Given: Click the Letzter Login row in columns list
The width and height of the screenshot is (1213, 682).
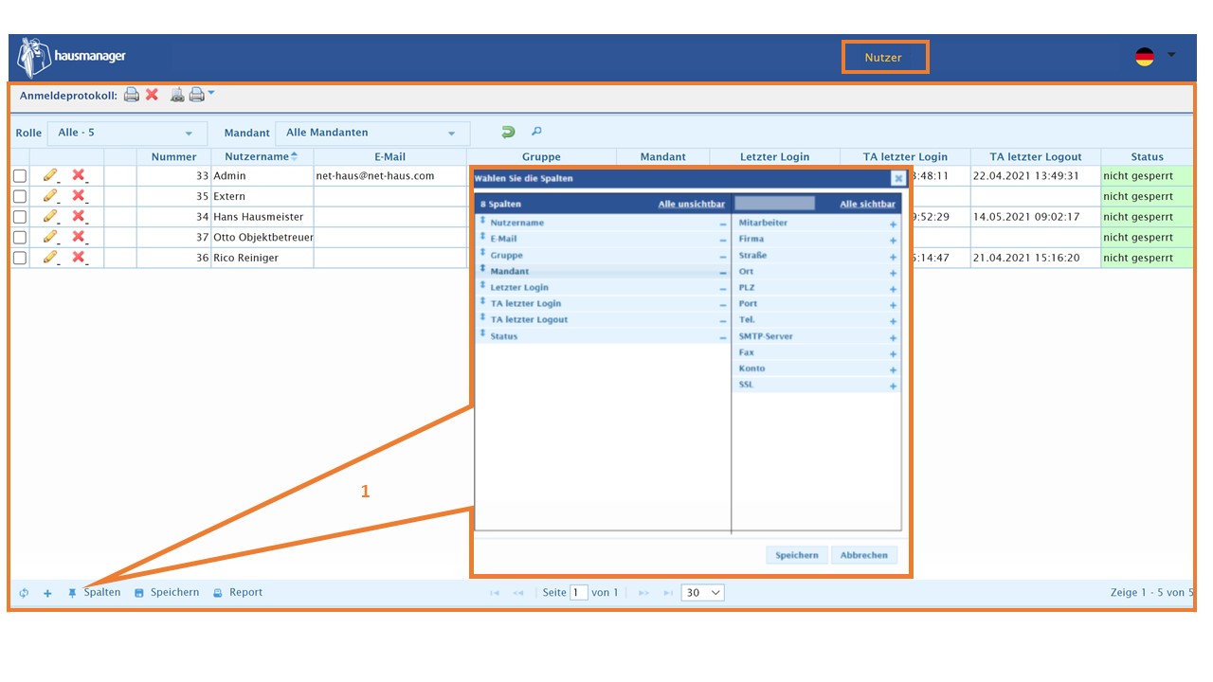Looking at the screenshot, I should click(603, 288).
